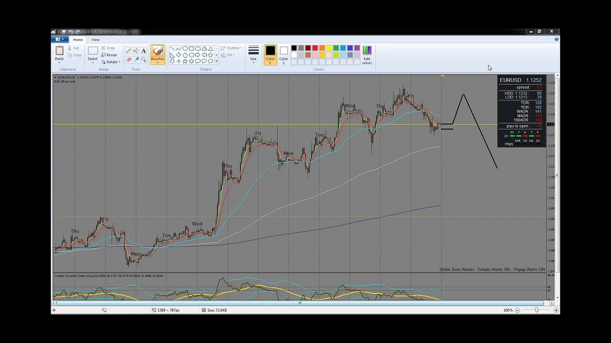Image resolution: width=611 pixels, height=343 pixels.
Task: Zoom out with the minus button
Action: pyautogui.click(x=517, y=310)
